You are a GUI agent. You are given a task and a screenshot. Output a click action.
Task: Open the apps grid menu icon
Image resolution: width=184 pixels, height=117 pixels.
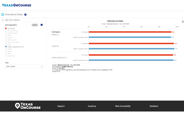coord(3,15)
